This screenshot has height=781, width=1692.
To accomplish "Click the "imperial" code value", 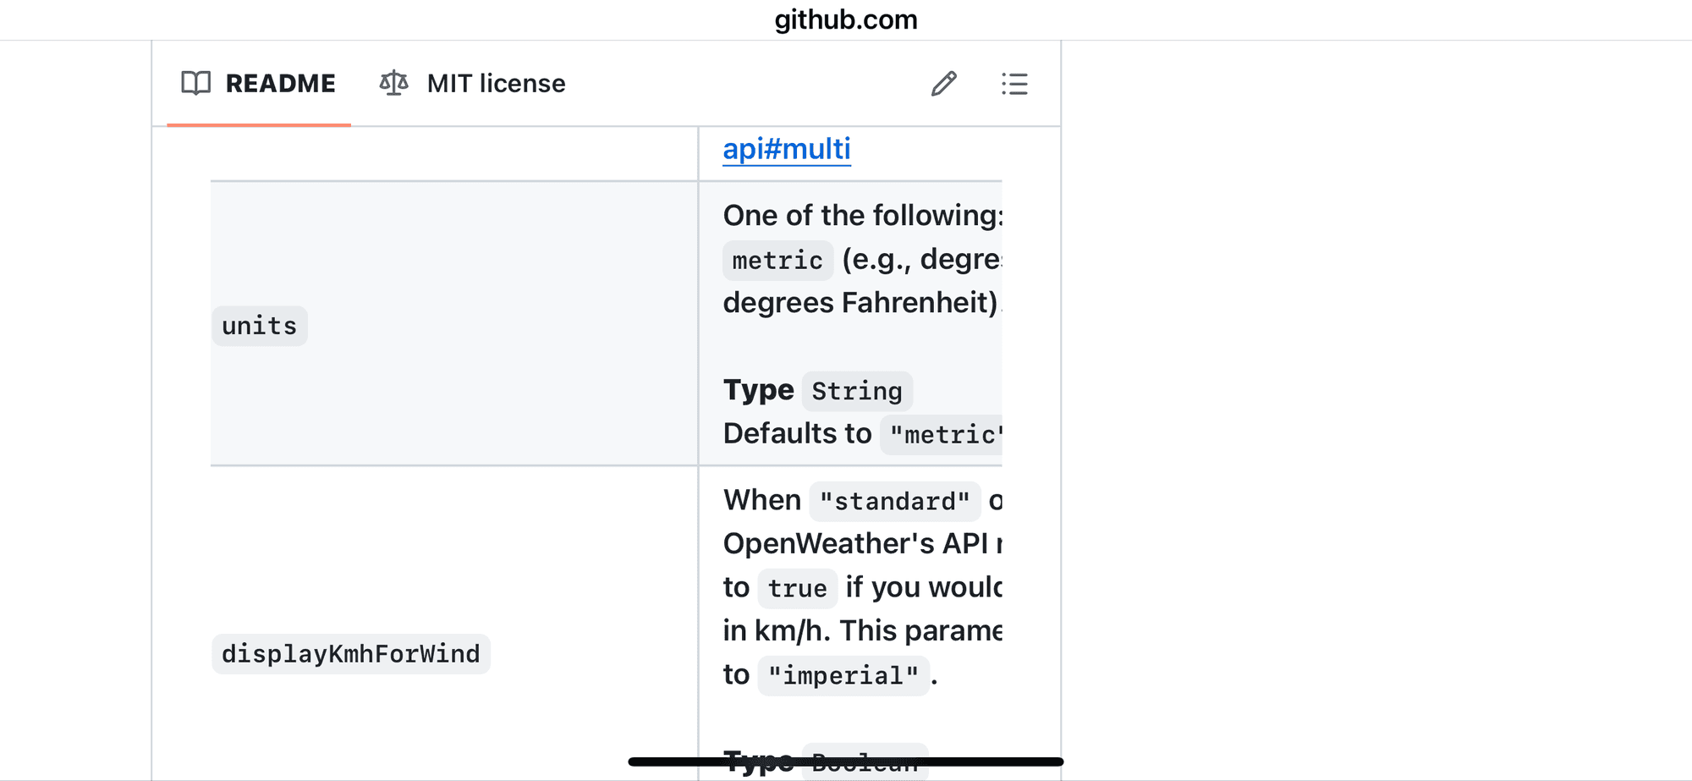I will [843, 676].
